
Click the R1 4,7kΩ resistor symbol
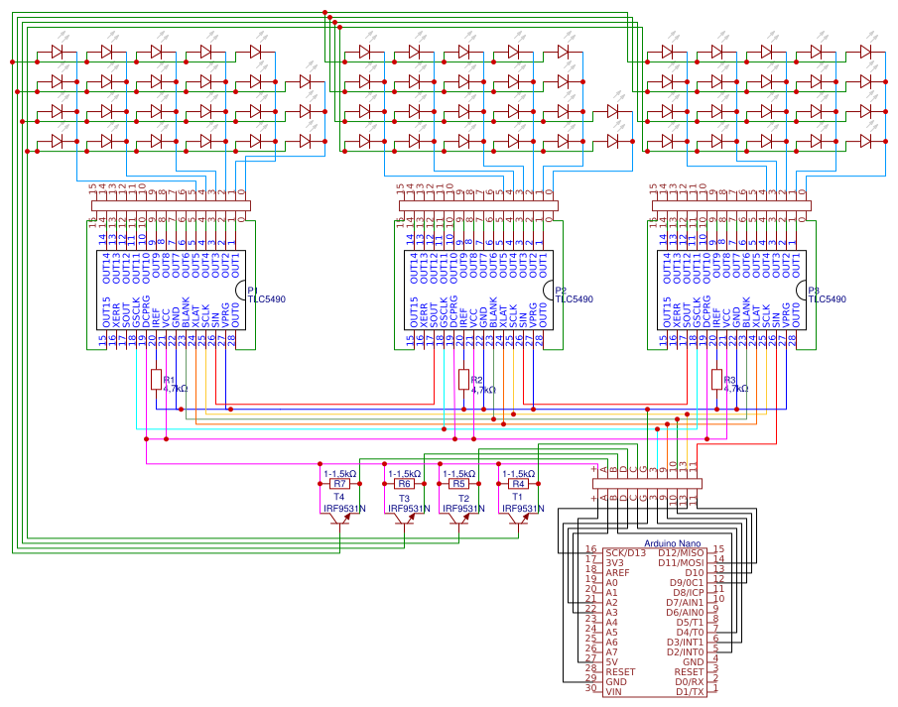coord(155,380)
